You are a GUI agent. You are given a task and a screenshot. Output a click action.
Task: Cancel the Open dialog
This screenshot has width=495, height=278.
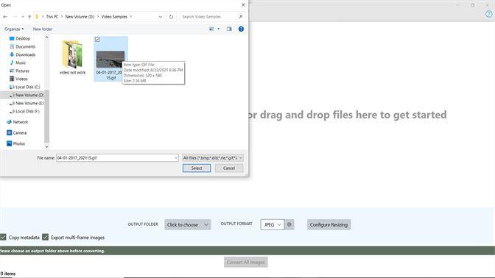tap(229, 168)
